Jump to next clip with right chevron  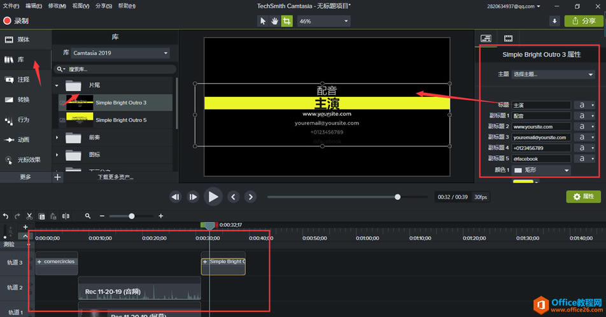tap(250, 197)
